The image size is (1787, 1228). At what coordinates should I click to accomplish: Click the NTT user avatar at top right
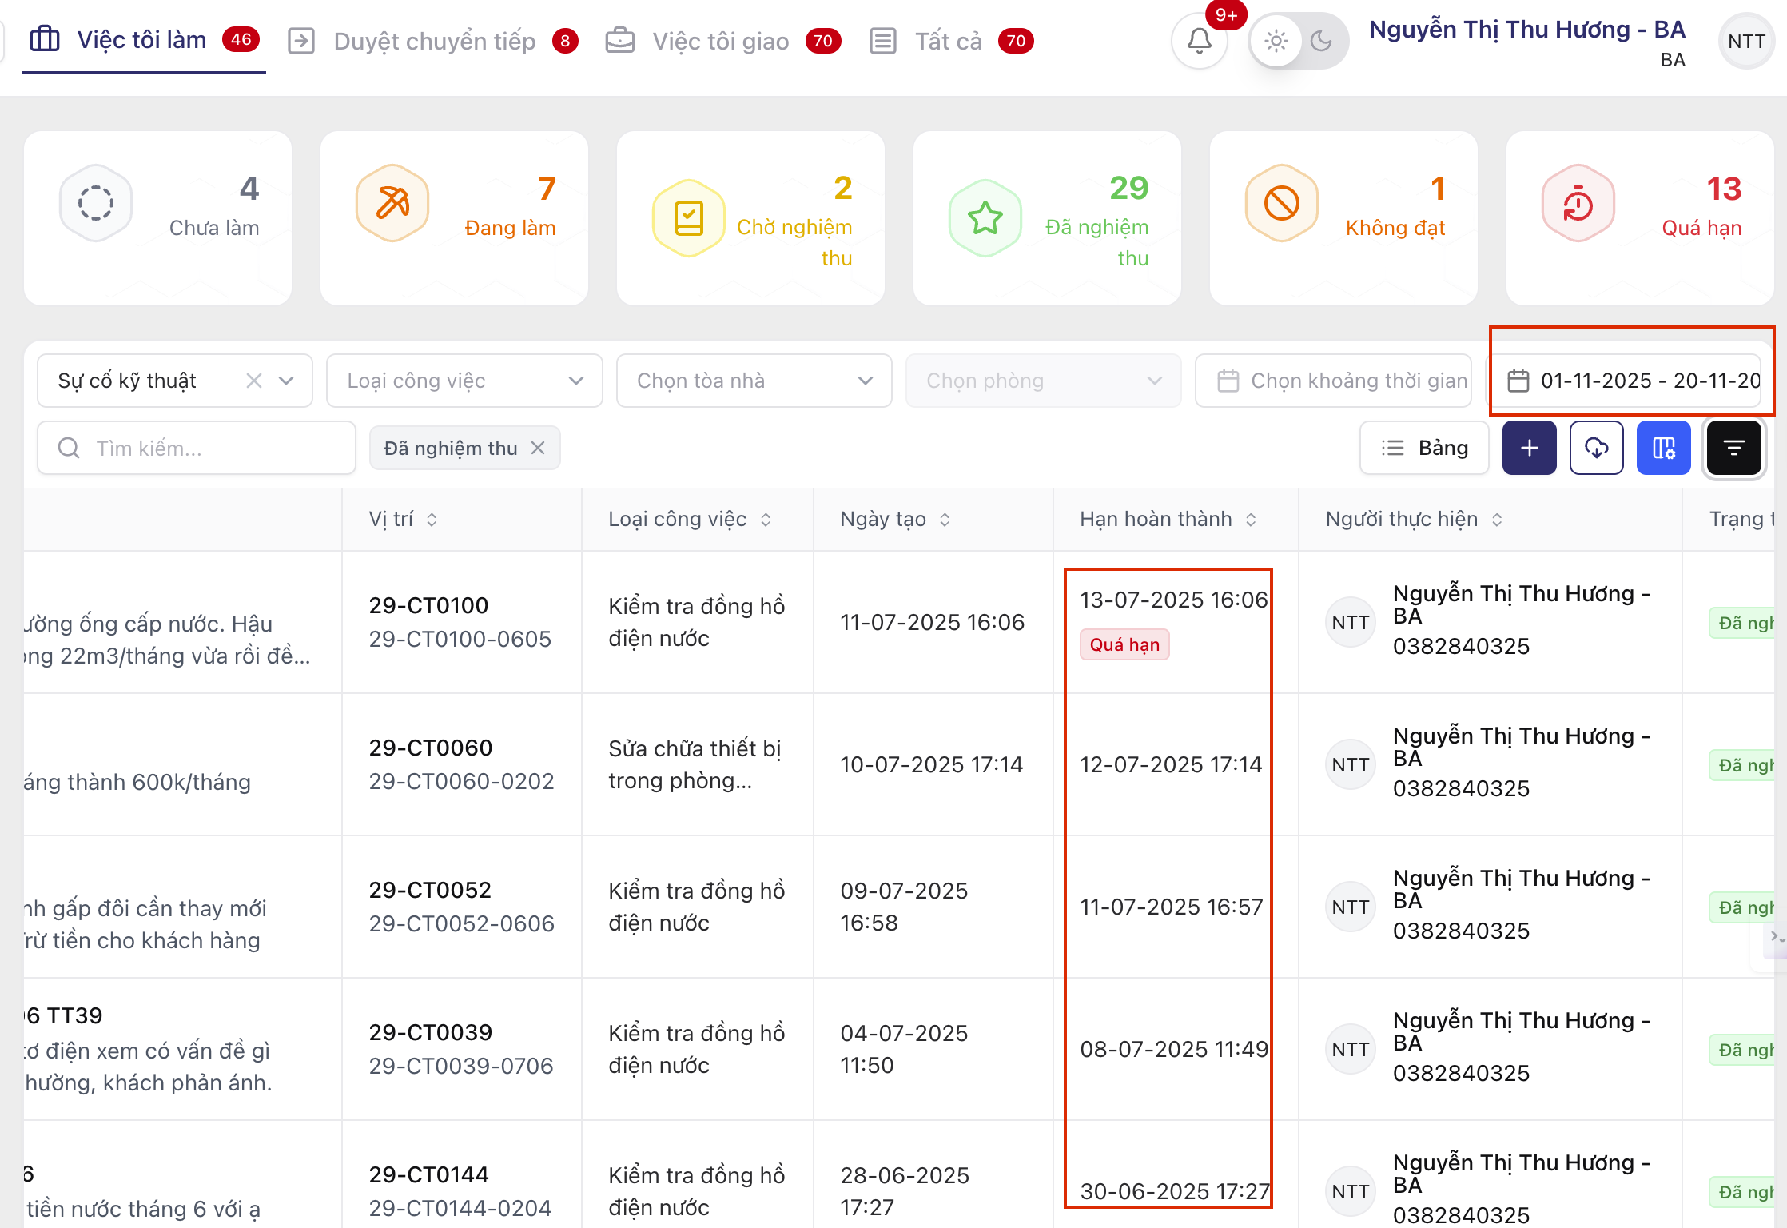(1746, 41)
